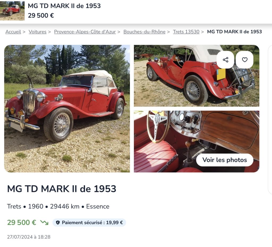Screen dimensions: 272x247
Task: Click the price drop arrow icon
Action: pos(44,223)
